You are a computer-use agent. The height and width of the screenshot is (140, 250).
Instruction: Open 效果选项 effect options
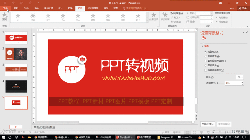[x=154, y=17]
